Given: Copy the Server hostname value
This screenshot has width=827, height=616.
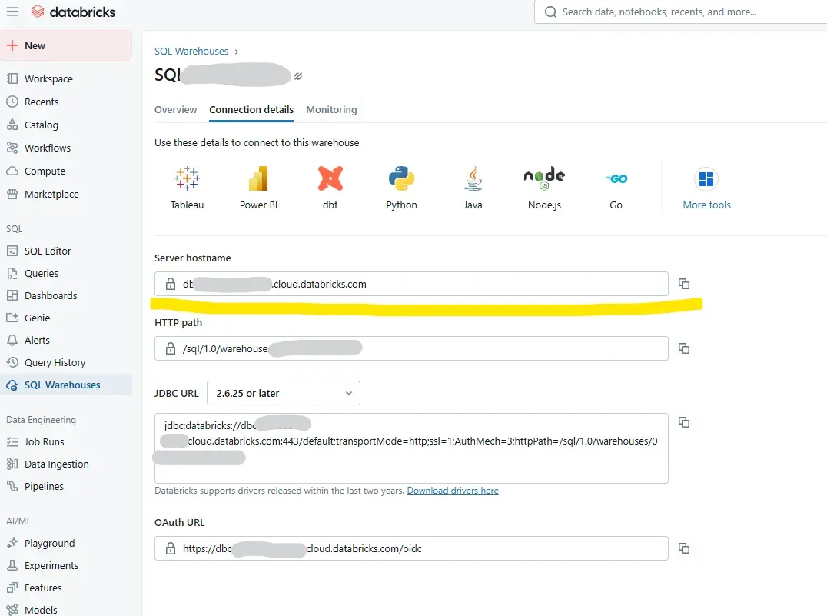Looking at the screenshot, I should pyautogui.click(x=684, y=284).
